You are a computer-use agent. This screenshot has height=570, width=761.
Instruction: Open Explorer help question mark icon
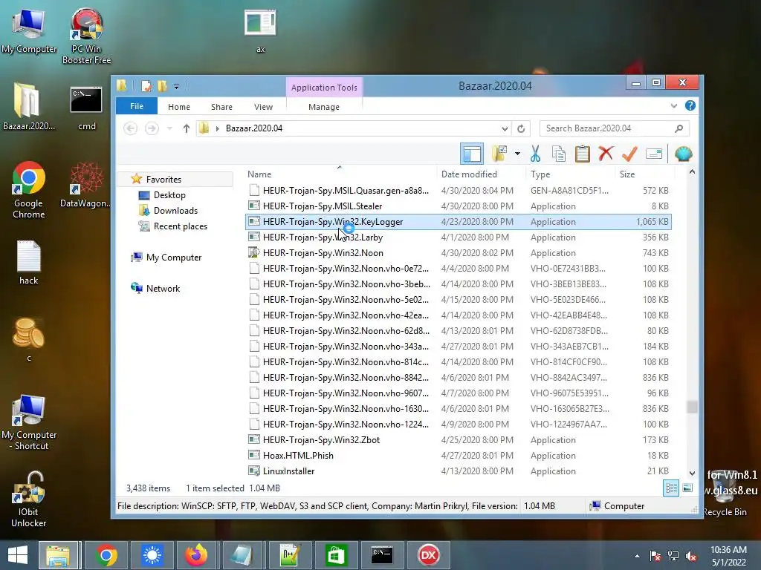[690, 105]
